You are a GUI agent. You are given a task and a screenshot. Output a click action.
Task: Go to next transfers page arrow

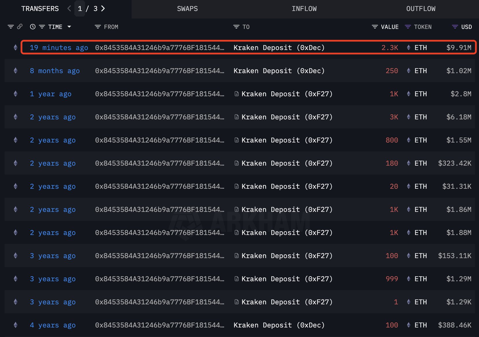103,9
